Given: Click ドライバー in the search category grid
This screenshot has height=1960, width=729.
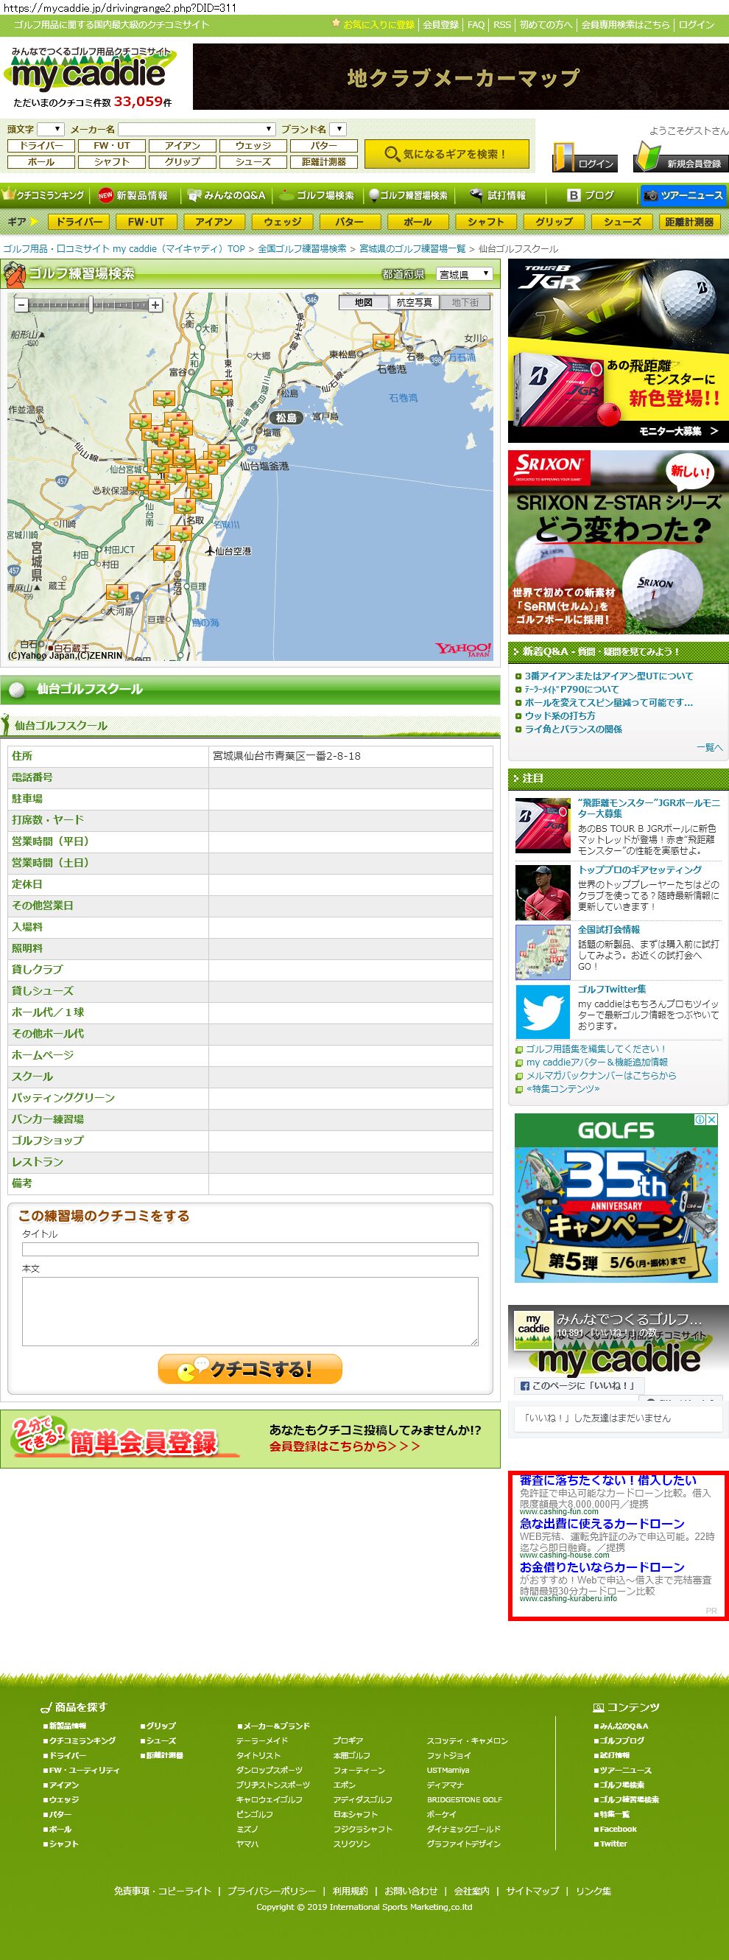Looking at the screenshot, I should click(x=41, y=145).
